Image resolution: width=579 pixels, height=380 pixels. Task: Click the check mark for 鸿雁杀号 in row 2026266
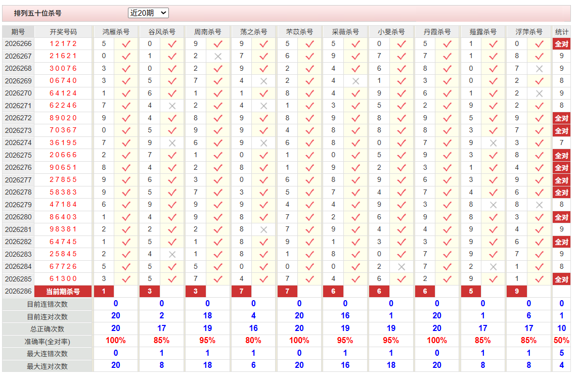click(126, 44)
